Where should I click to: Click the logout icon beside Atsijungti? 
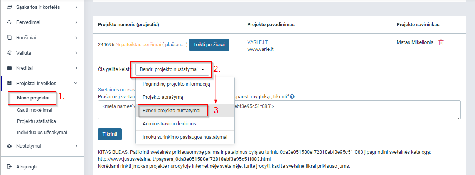click(x=10, y=167)
